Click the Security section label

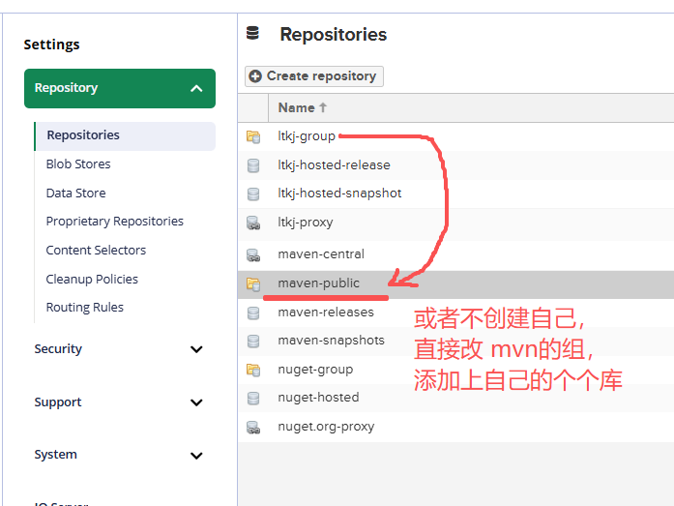[58, 349]
